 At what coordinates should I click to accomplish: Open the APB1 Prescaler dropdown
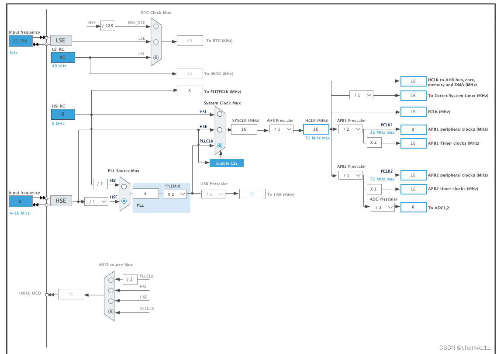[x=350, y=129]
